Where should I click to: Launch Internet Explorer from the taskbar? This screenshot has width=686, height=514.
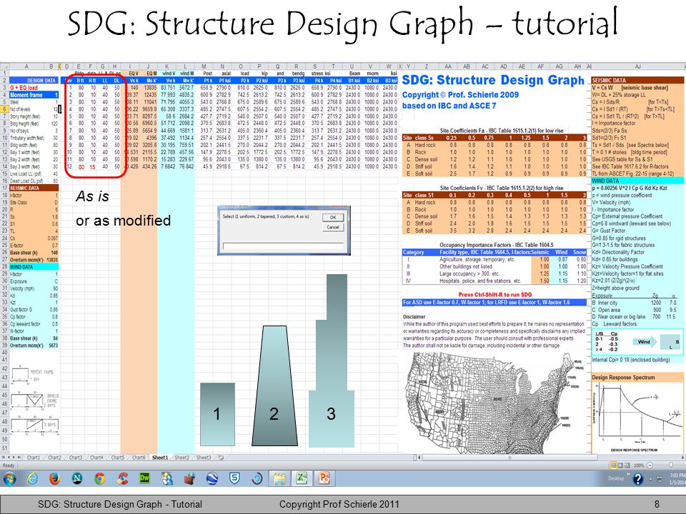32,478
